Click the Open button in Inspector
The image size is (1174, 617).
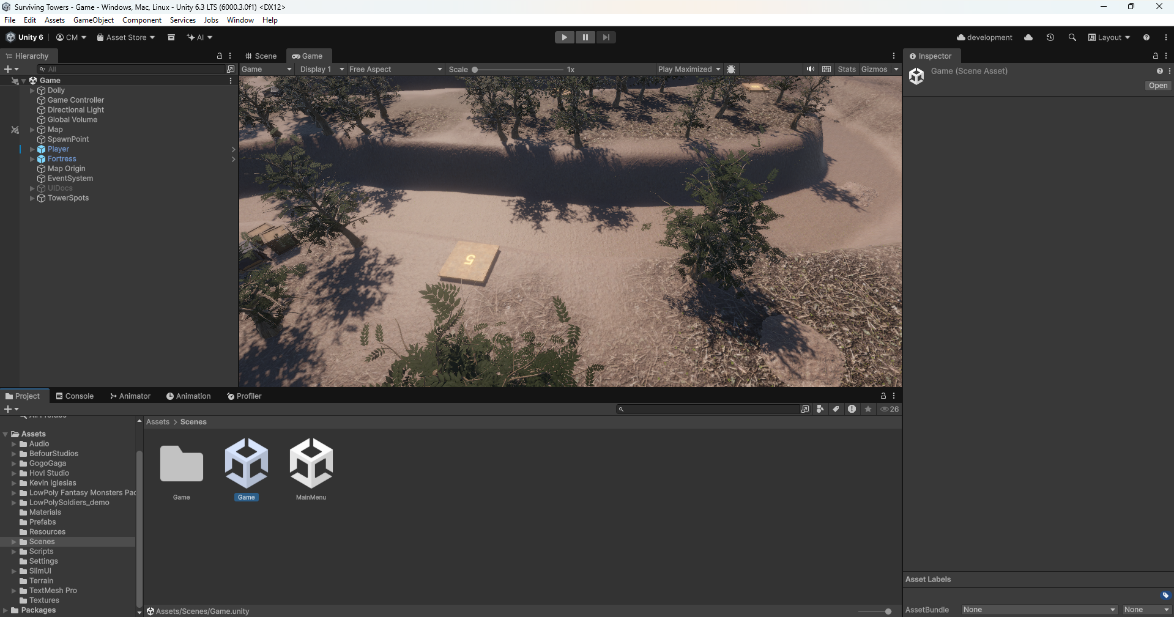pos(1157,86)
